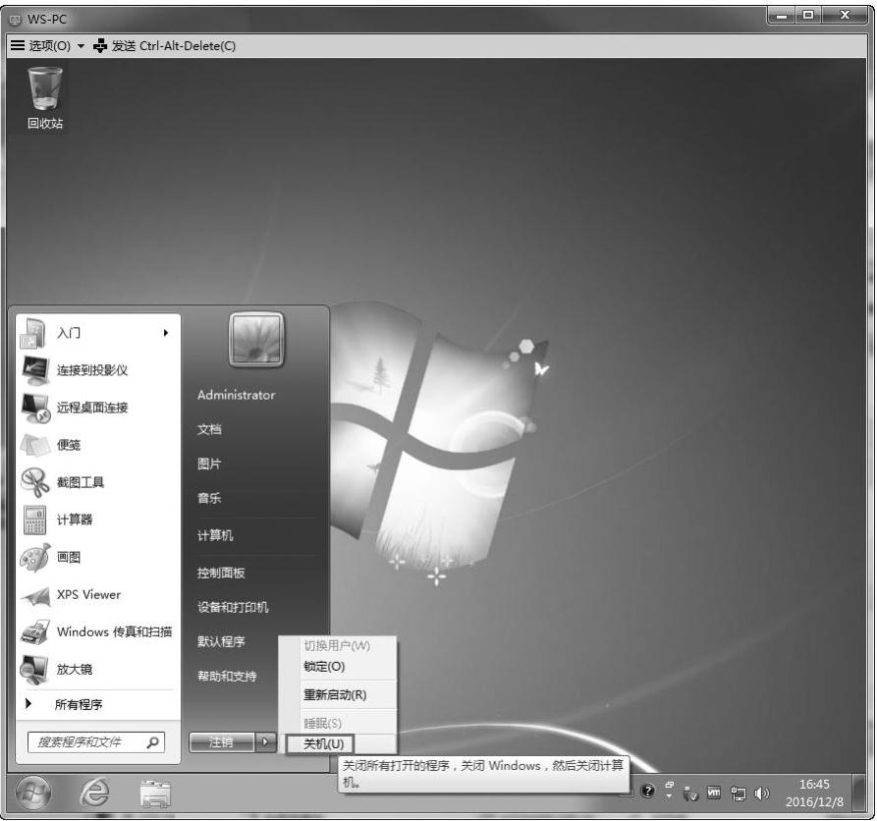
Task: Select 锁定(O) in power menu
Action: tap(324, 667)
